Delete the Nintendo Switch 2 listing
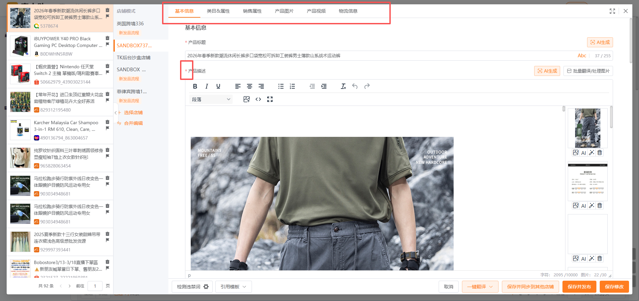 (107, 66)
